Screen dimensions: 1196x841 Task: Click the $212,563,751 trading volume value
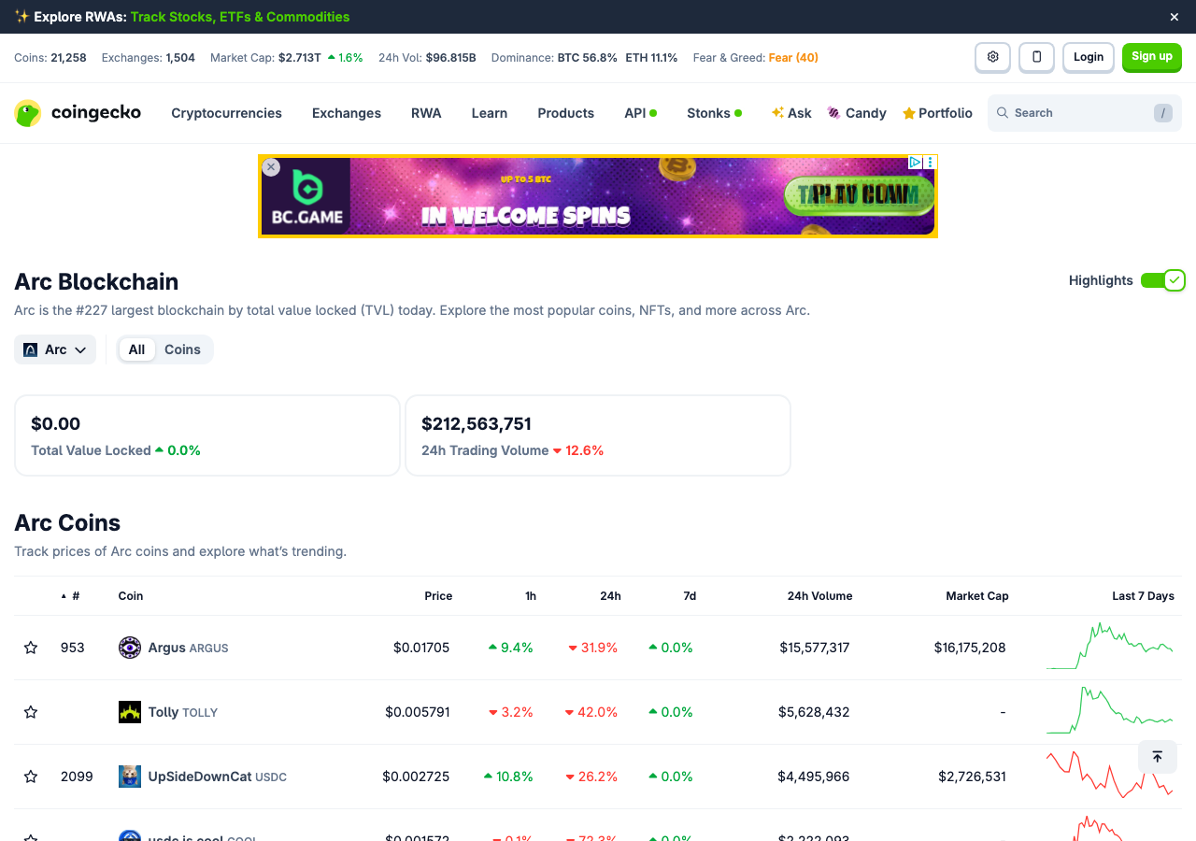[x=477, y=424]
